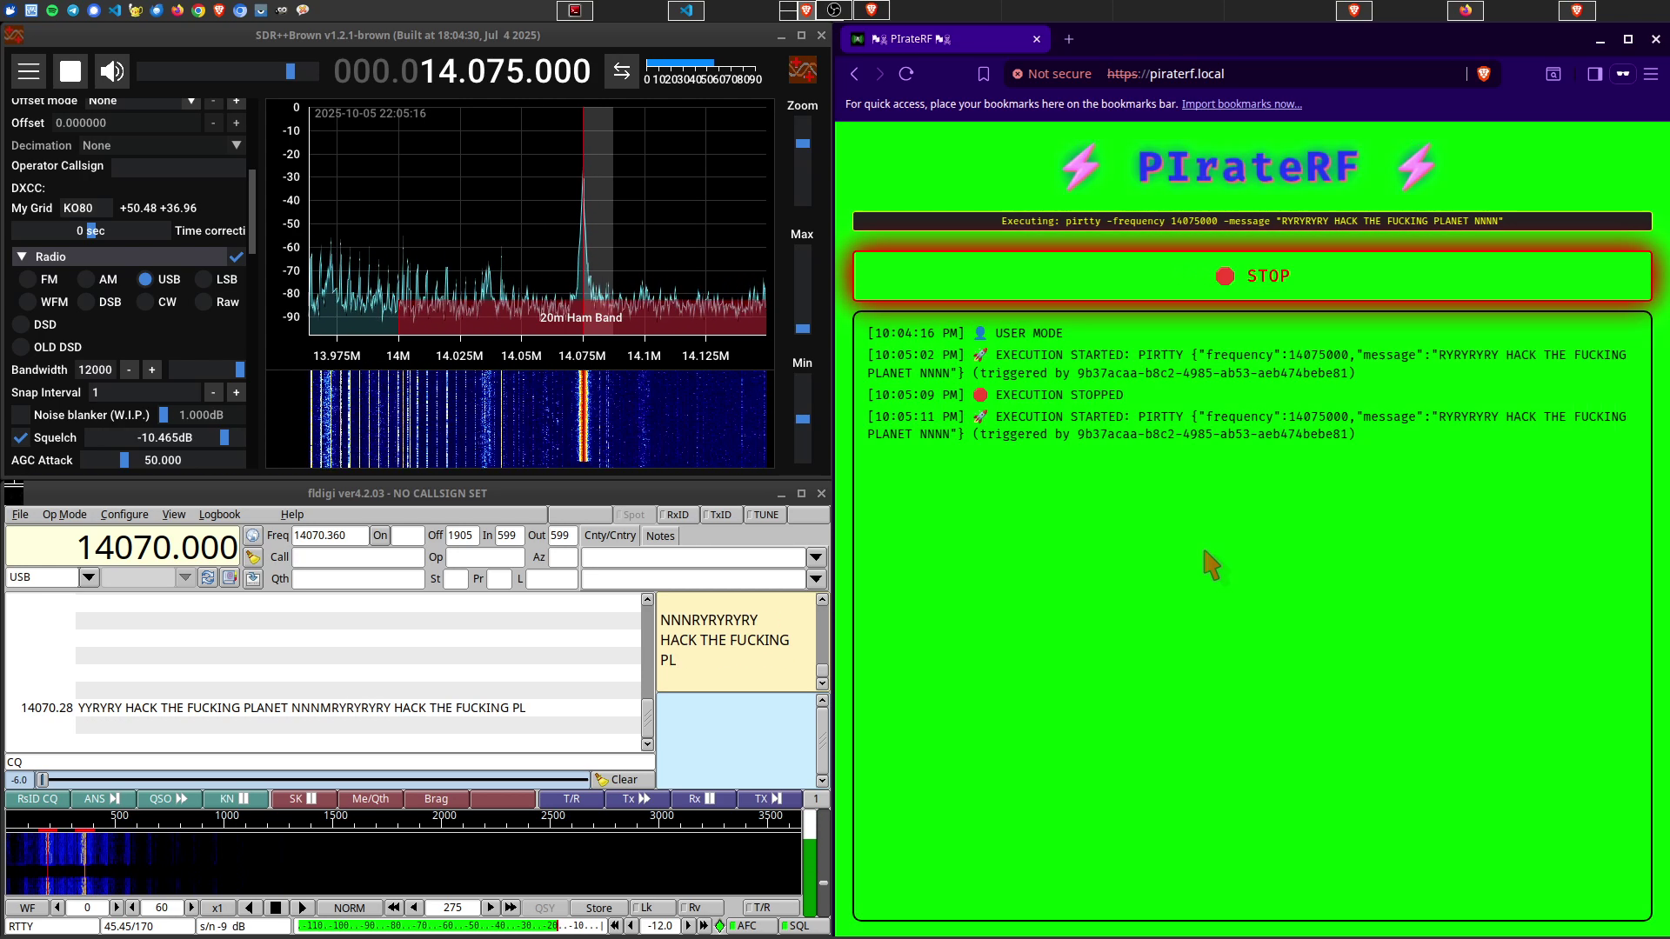Pause the fldigi waterfall with stop square

click(276, 908)
